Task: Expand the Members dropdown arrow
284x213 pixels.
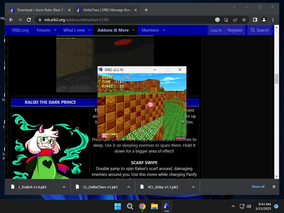Action: [164, 30]
